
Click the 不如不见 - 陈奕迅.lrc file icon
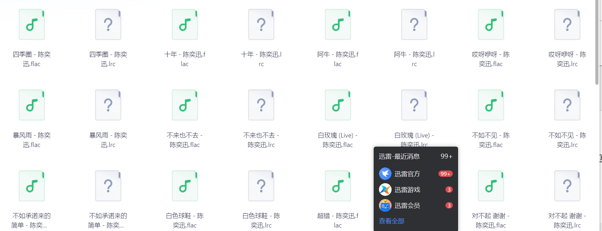click(567, 105)
